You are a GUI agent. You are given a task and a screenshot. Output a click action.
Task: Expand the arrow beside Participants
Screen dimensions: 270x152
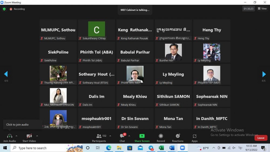tap(110, 136)
